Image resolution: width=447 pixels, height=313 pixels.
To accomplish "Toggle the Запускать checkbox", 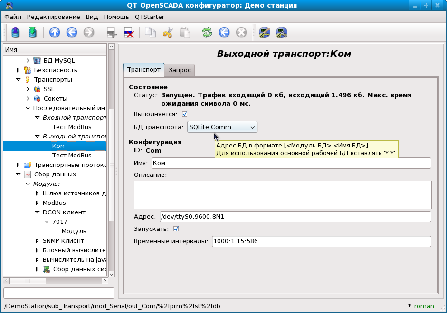I will pos(176,229).
